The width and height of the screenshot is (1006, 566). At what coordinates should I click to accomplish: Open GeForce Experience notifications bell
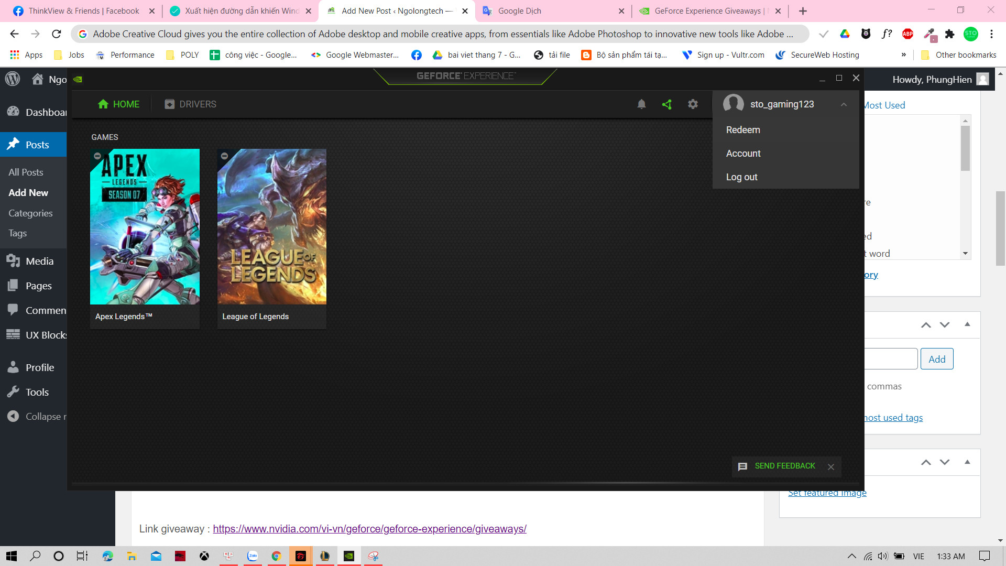coord(641,104)
